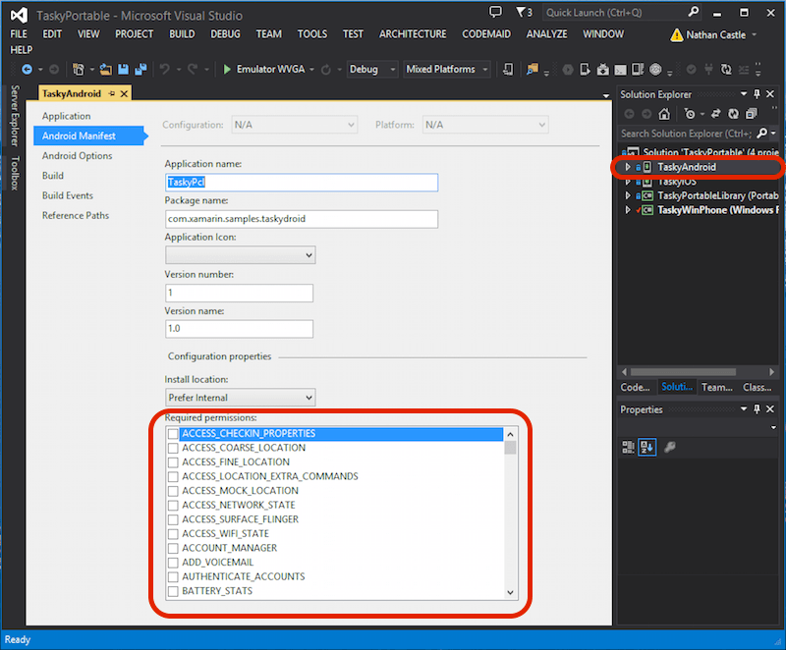This screenshot has height=650, width=786.
Task: Open the ARCHITECTURE menu
Action: point(413,33)
